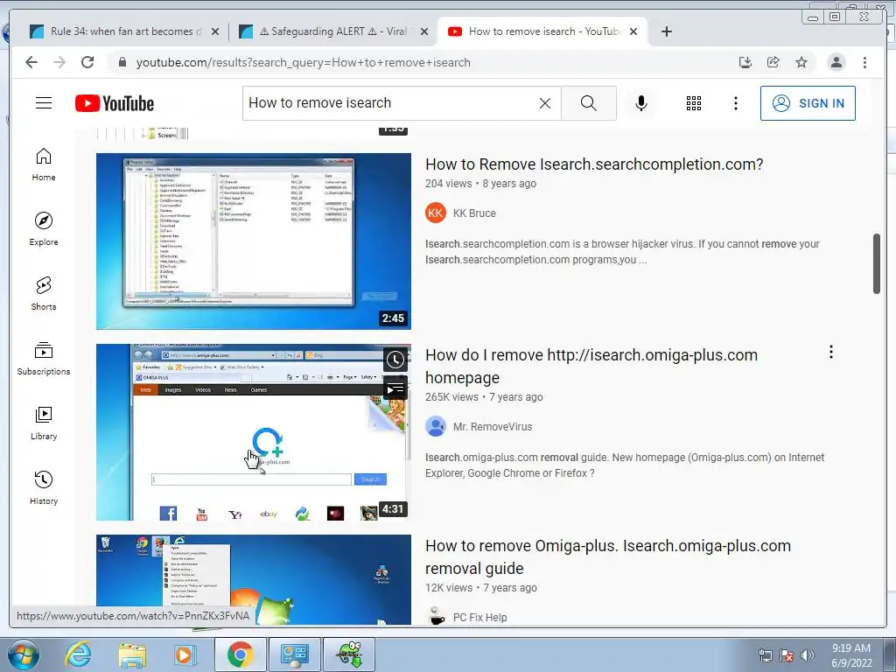This screenshot has height=672, width=896.
Task: Start voice search with the microphone icon
Action: click(641, 103)
